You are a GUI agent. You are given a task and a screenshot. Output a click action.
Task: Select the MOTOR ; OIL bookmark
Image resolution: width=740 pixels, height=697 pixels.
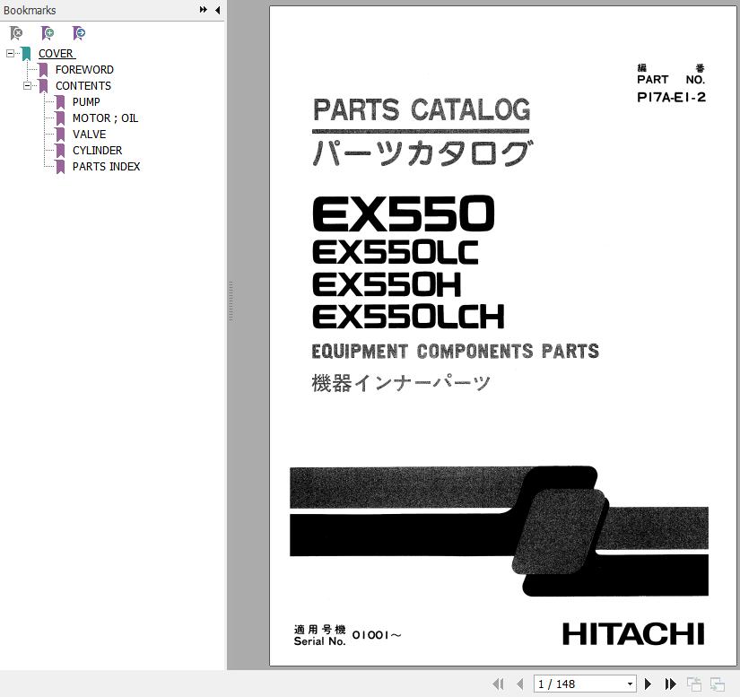click(105, 118)
